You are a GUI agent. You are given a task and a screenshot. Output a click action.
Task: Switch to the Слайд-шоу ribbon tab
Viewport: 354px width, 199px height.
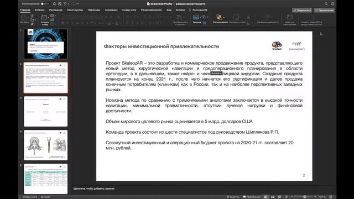[129, 10]
